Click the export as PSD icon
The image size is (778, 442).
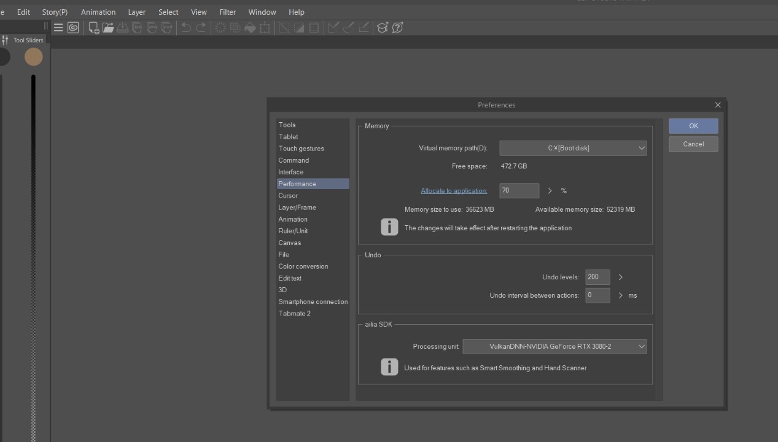[x=166, y=28]
